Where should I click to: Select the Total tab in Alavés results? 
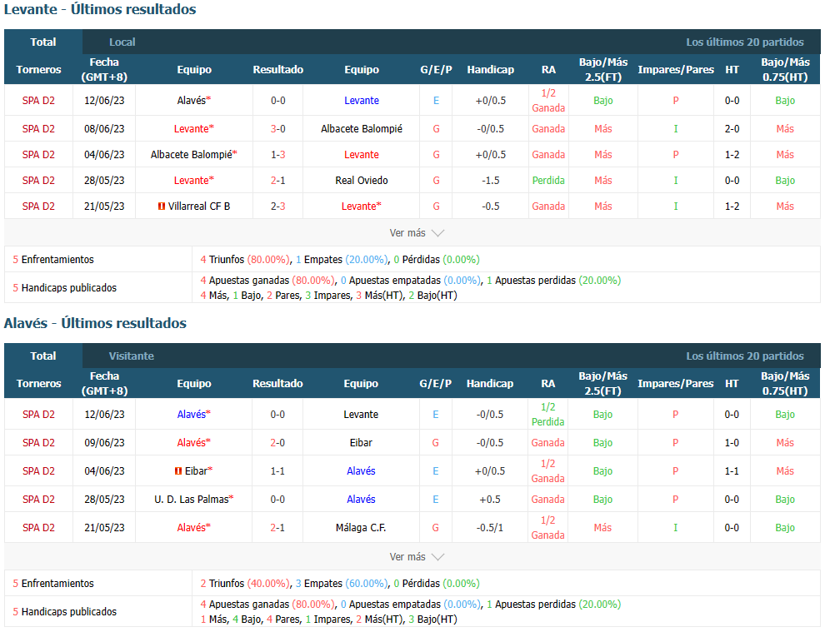point(43,356)
